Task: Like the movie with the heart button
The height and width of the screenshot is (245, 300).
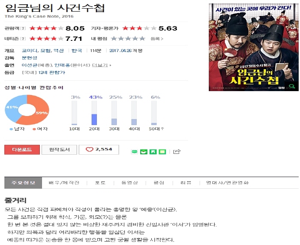Action: pos(99,150)
